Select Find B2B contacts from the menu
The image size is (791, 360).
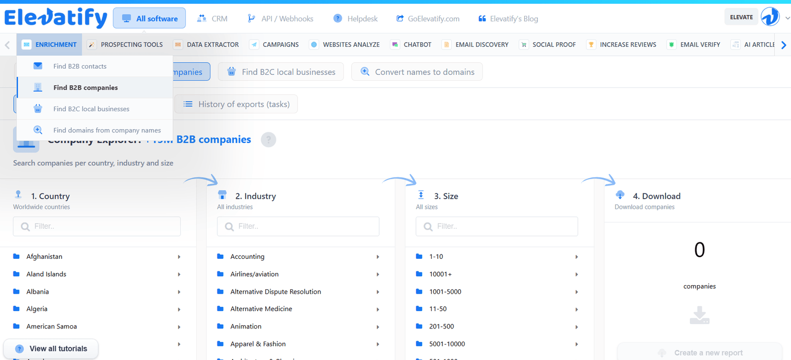(80, 66)
